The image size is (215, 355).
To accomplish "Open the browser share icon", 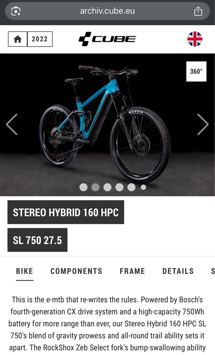I will (x=198, y=11).
